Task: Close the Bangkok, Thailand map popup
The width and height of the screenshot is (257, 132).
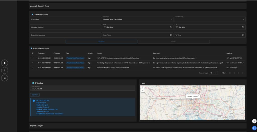Action: (x=199, y=95)
